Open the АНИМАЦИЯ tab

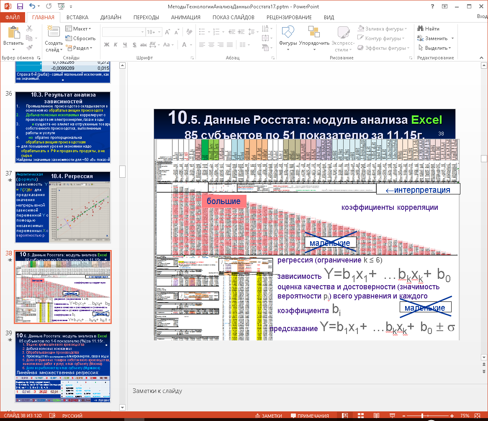click(185, 18)
